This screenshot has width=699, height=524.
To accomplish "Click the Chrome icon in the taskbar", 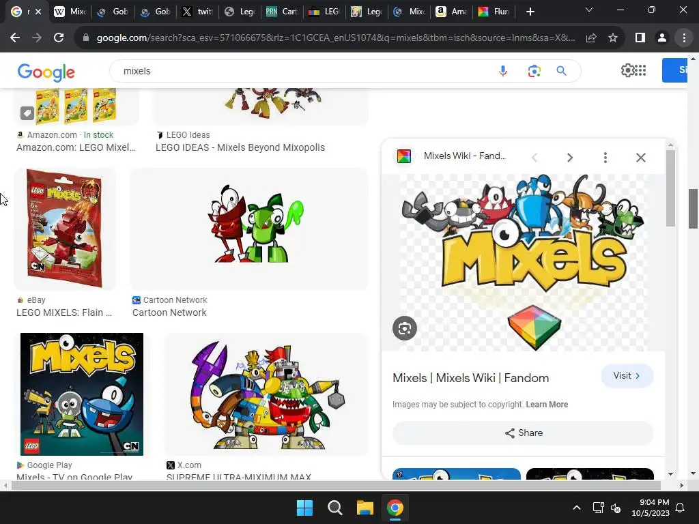I will click(x=395, y=508).
